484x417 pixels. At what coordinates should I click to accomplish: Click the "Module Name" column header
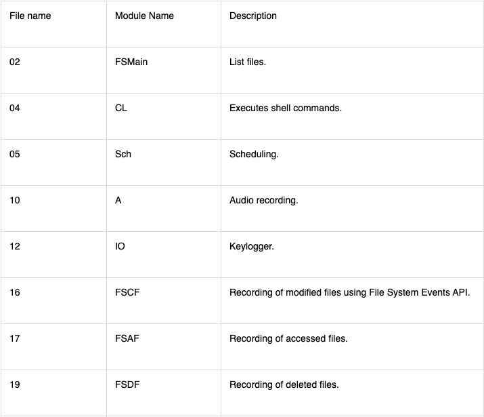click(x=144, y=16)
